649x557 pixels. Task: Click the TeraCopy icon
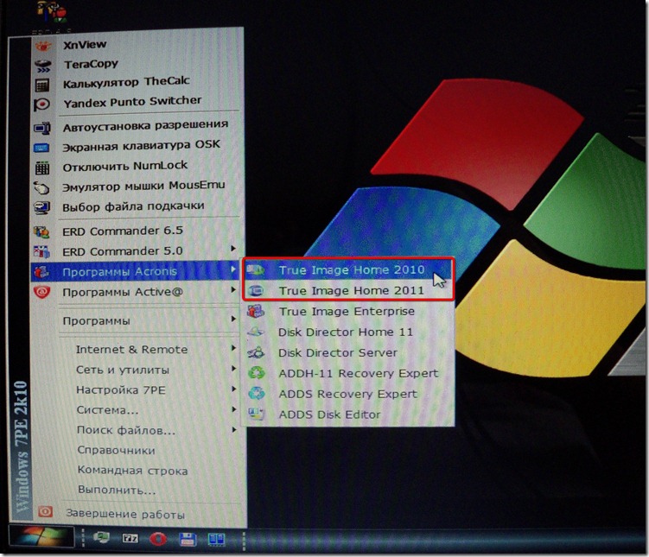tap(42, 66)
